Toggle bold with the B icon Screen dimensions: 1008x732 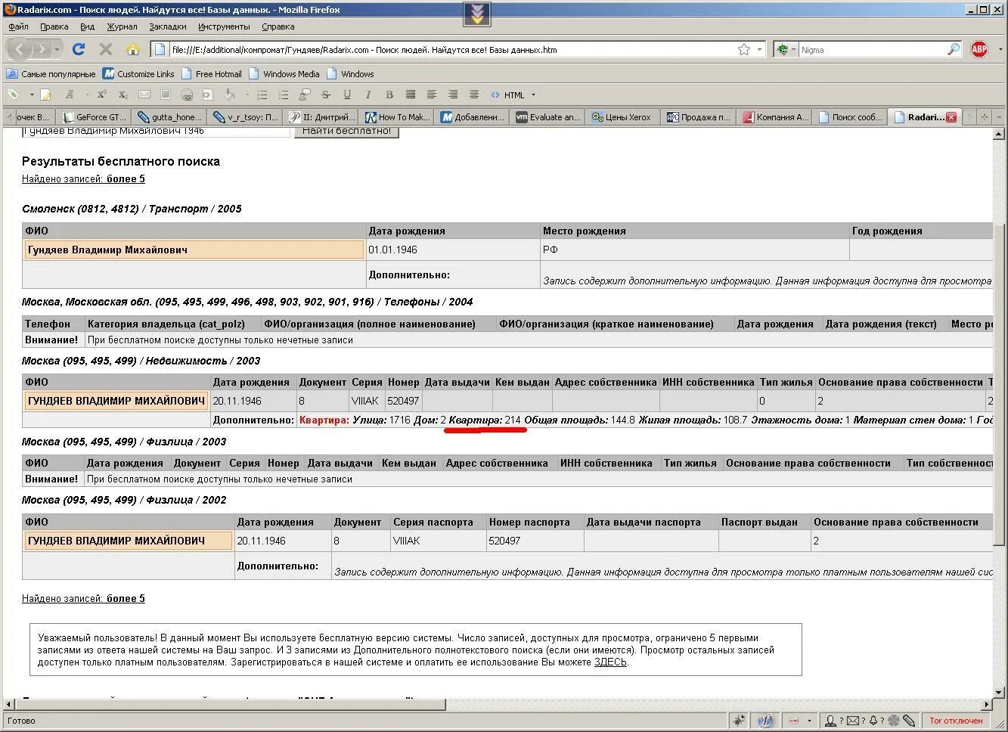389,95
